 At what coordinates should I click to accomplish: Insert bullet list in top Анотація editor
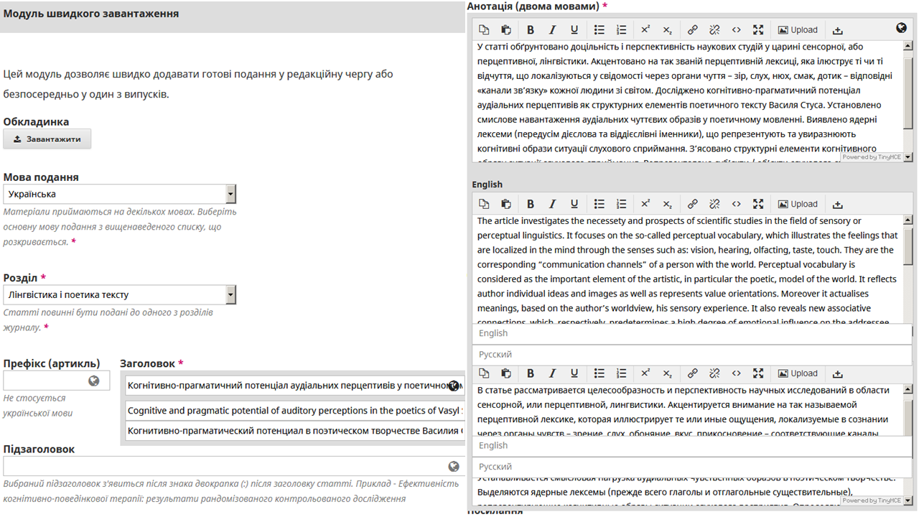coord(600,30)
